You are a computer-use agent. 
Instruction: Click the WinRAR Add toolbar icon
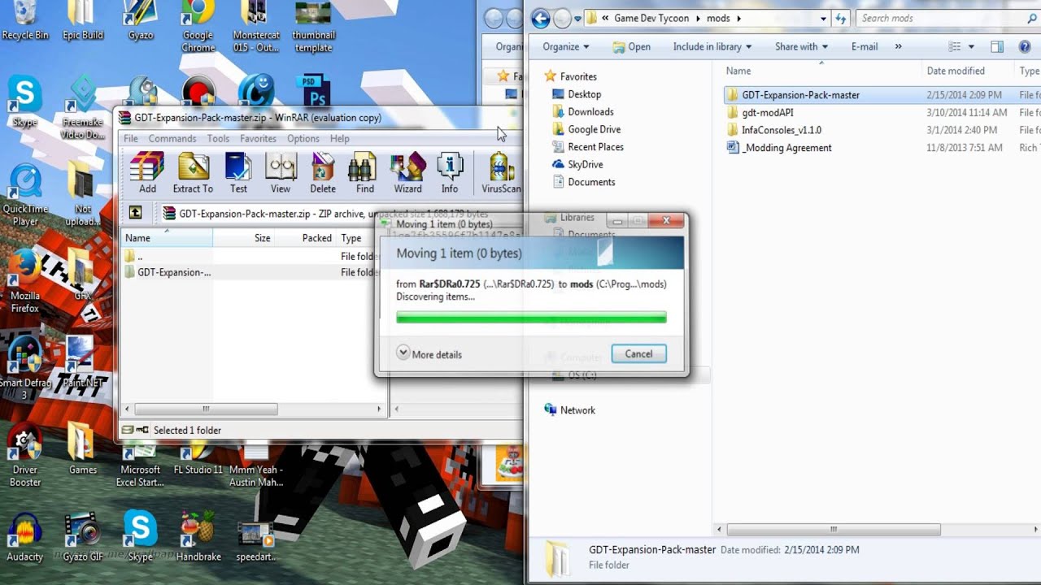147,173
